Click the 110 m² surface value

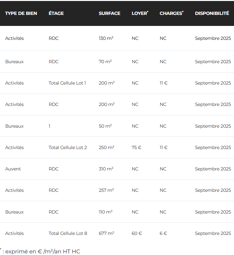[106, 212]
